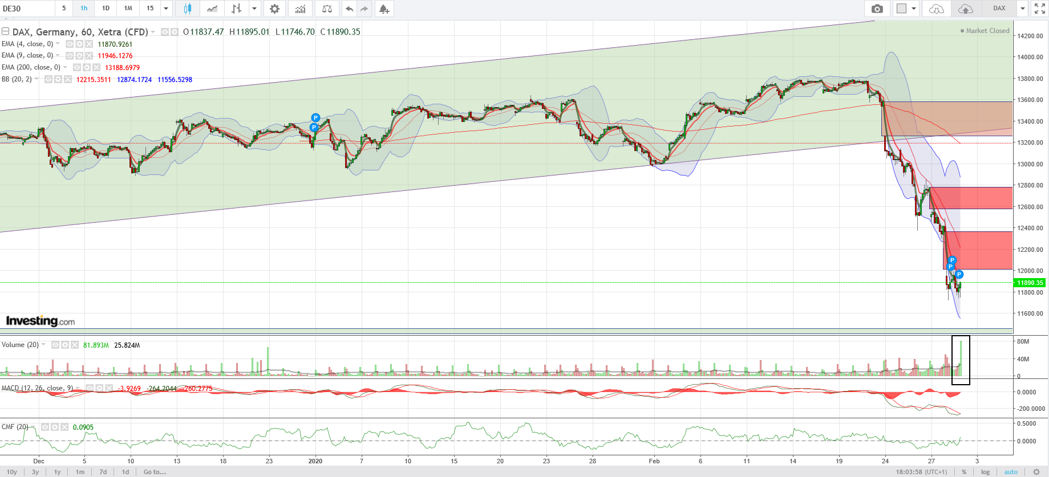Select the candlestick chart style icon
1049x477 pixels.
click(187, 9)
